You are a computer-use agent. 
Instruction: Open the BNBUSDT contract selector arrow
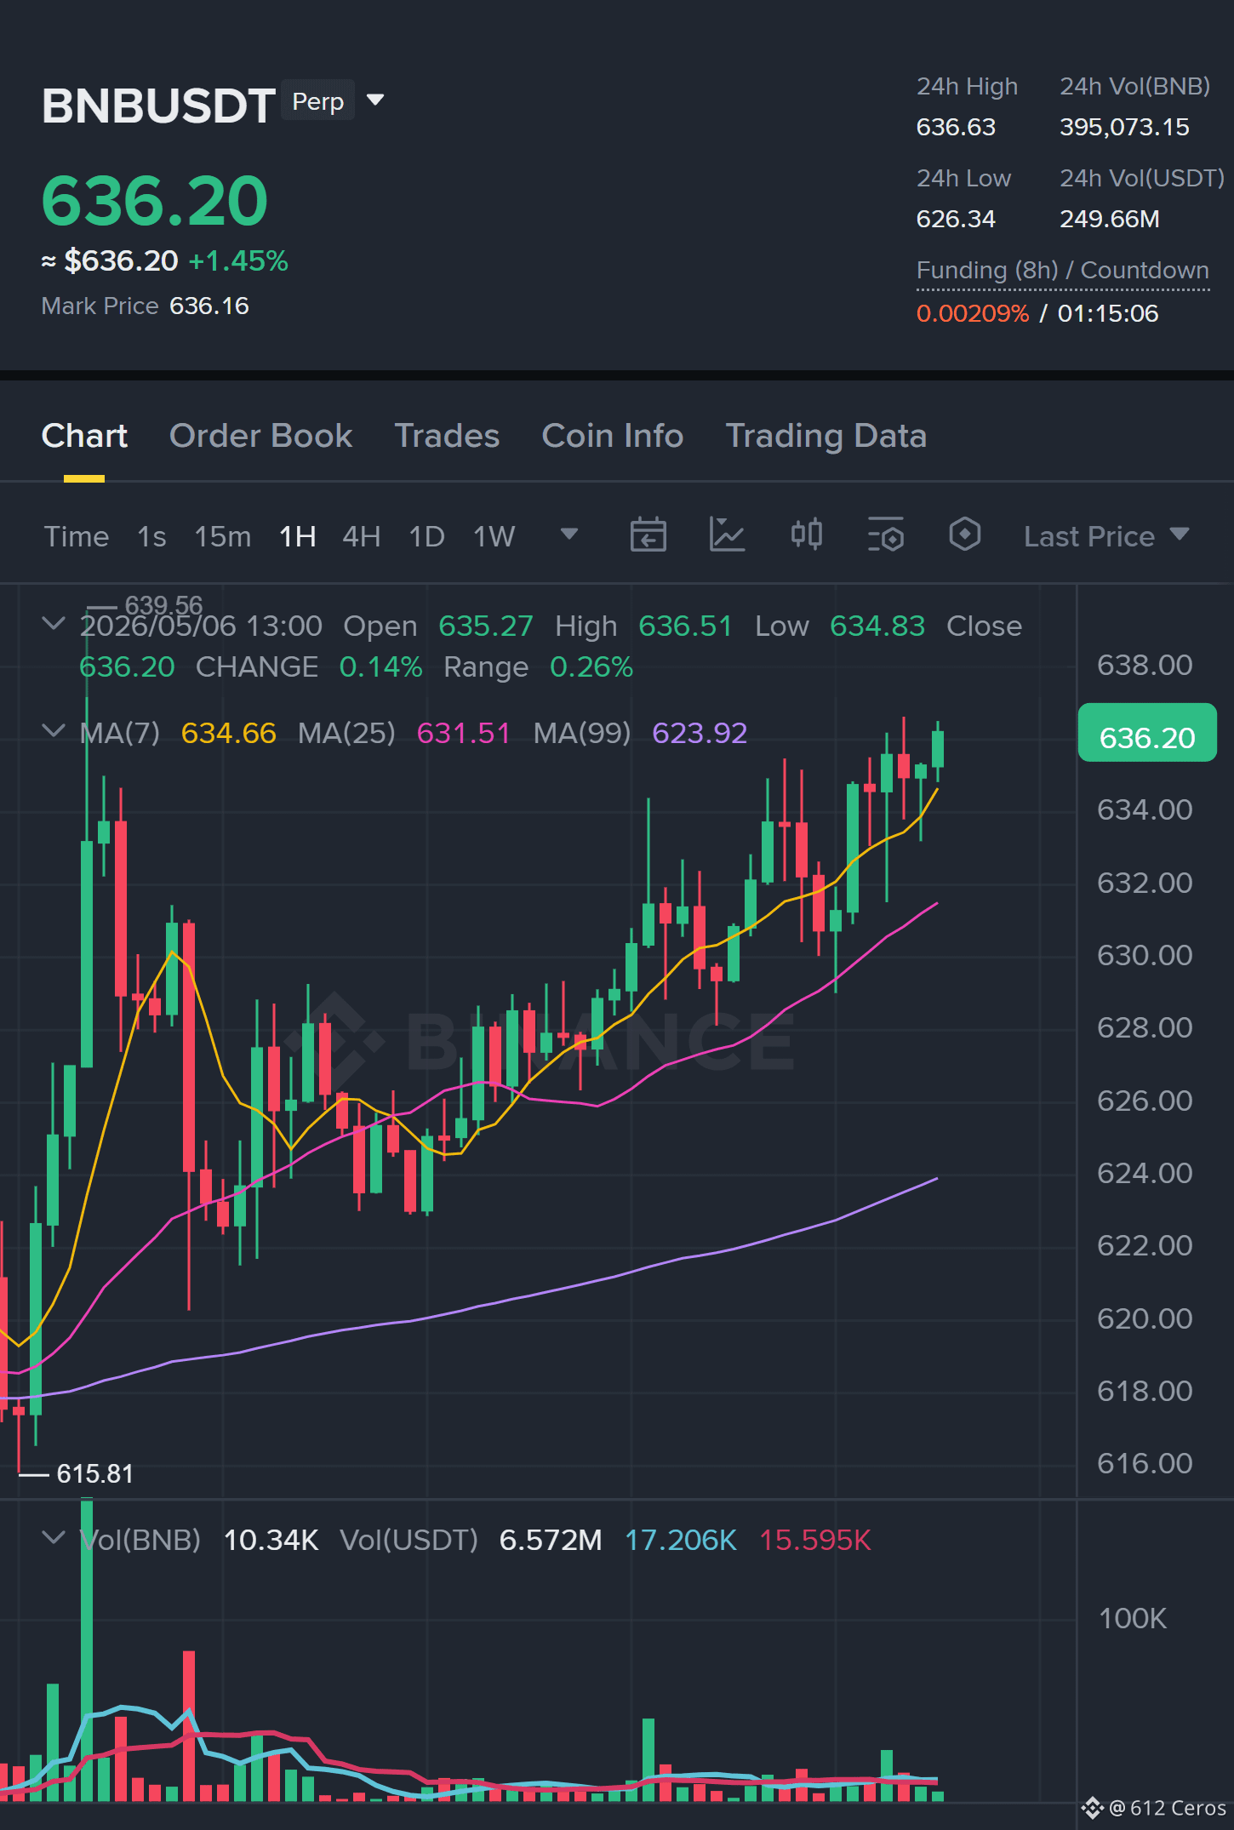click(375, 100)
